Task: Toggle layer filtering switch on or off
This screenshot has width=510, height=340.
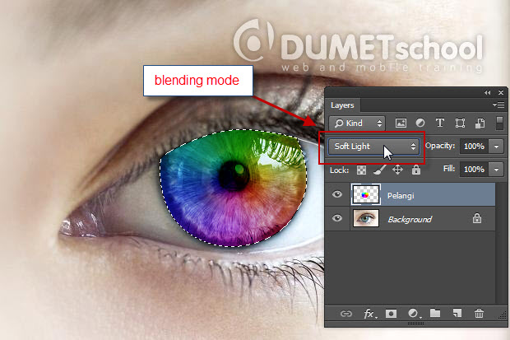Action: 499,123
